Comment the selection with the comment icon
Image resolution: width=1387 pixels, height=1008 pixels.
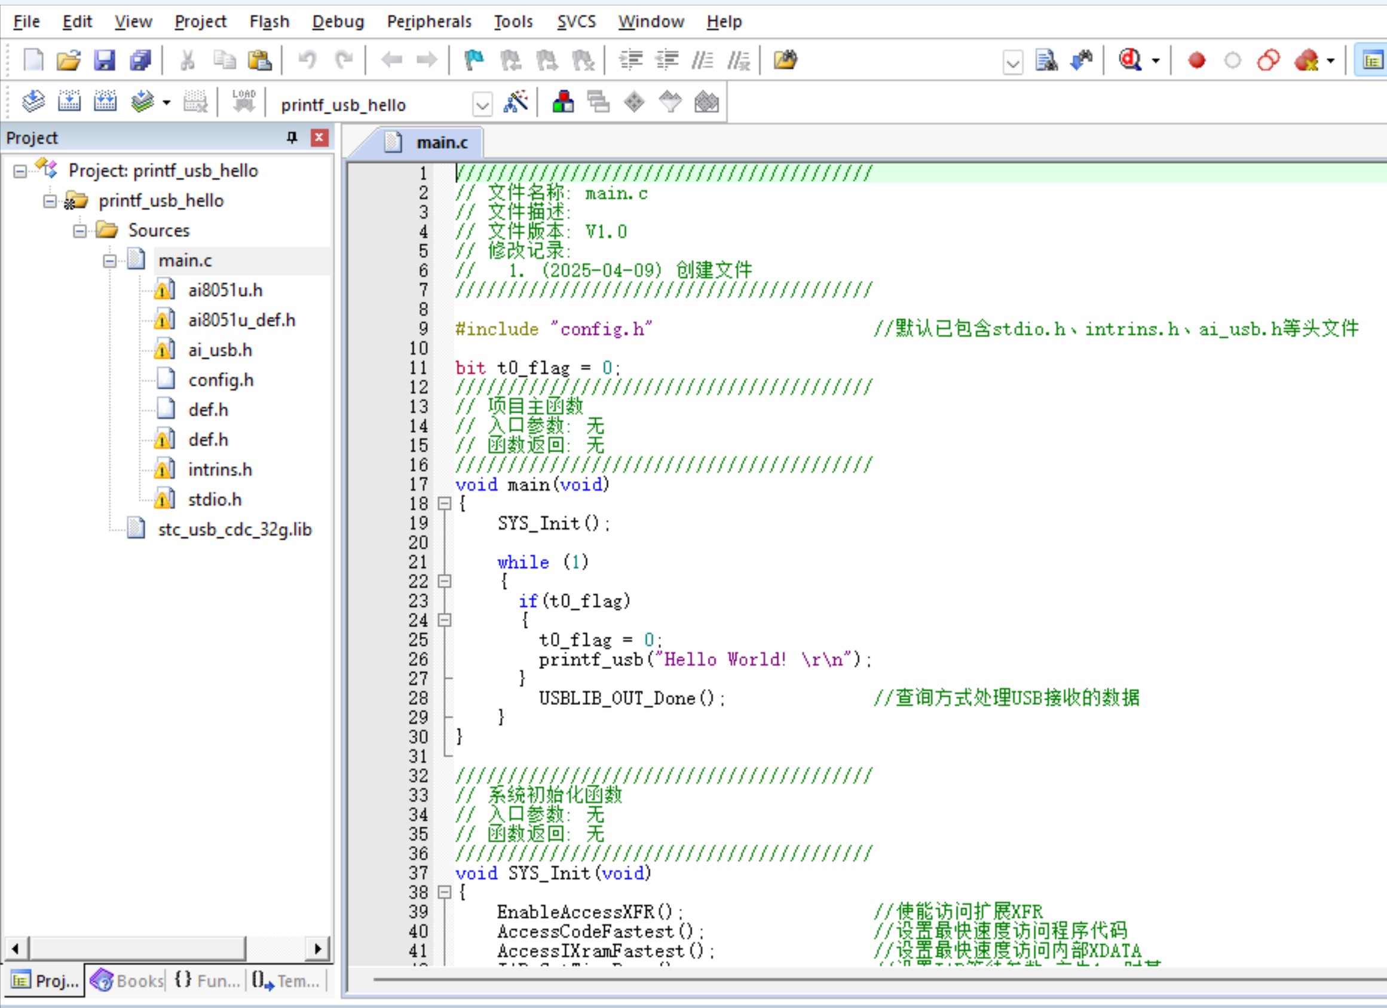tap(702, 60)
